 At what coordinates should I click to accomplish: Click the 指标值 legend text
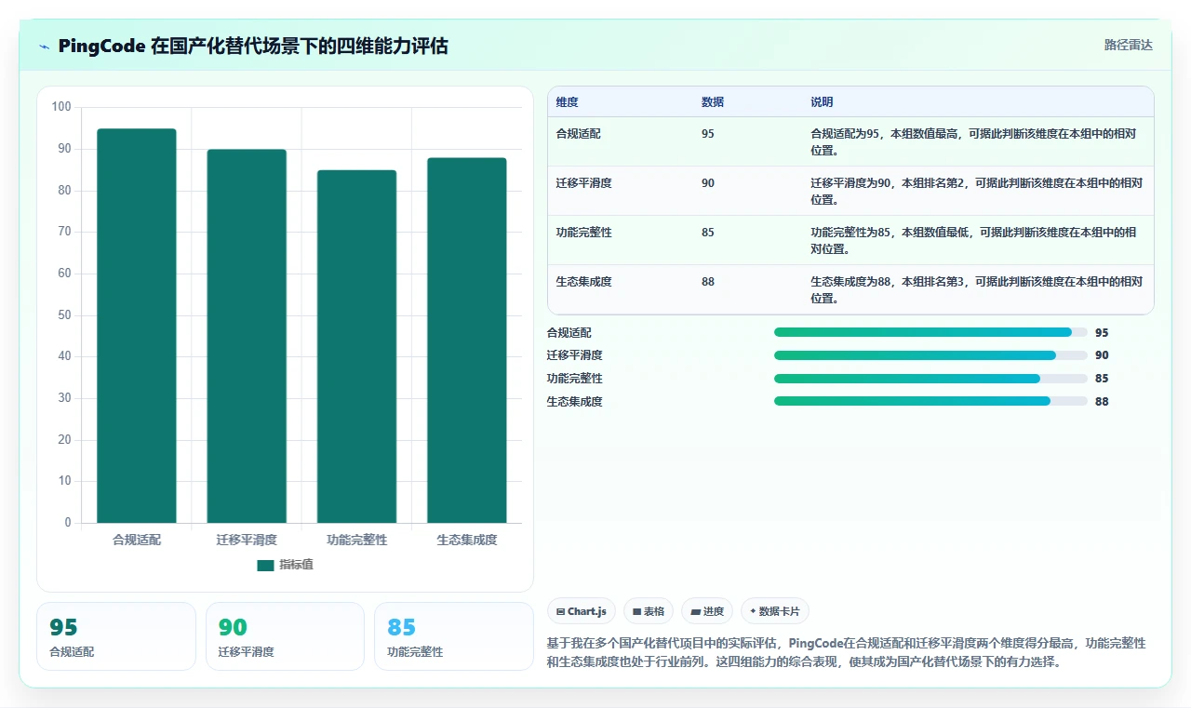pyautogui.click(x=296, y=565)
